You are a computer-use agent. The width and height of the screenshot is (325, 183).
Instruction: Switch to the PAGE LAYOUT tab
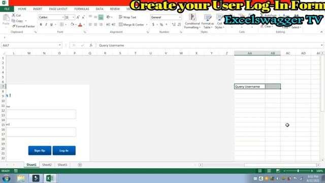(x=58, y=9)
